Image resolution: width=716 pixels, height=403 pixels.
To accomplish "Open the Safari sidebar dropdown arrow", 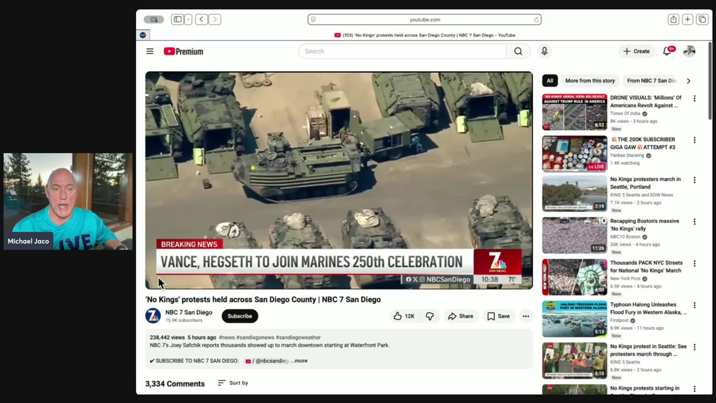I will point(188,20).
